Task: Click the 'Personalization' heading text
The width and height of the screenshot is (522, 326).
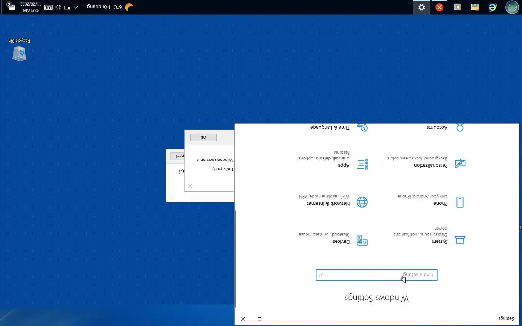Action: 431,165
